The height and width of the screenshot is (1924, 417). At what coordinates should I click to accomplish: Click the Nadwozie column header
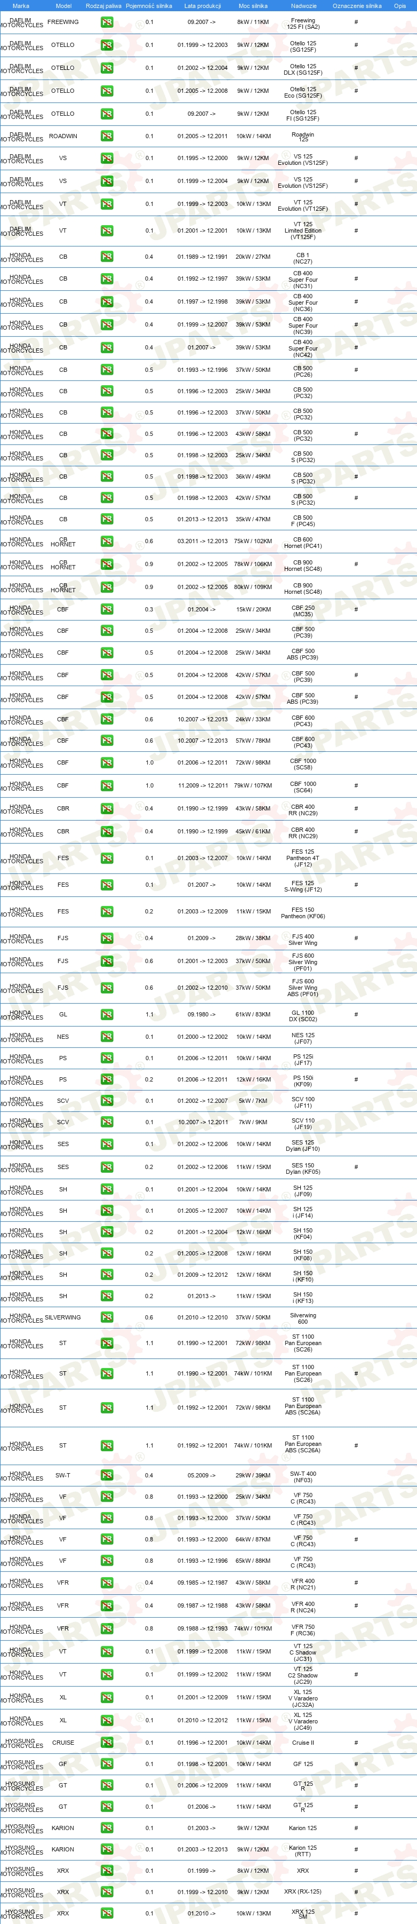pos(303,6)
